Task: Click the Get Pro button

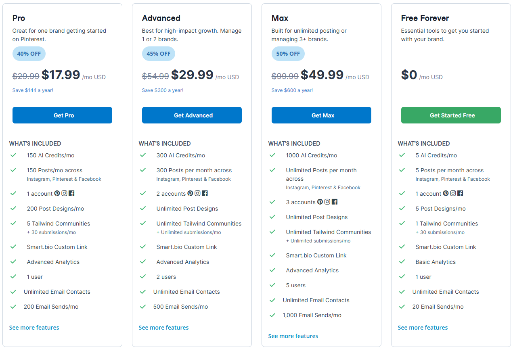Action: coord(62,115)
